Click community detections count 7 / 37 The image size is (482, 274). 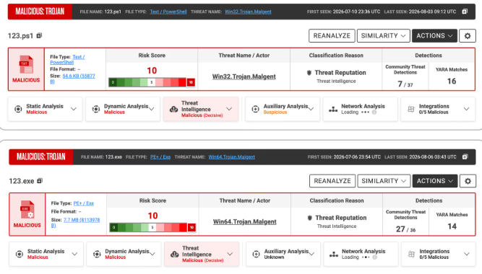(x=405, y=84)
